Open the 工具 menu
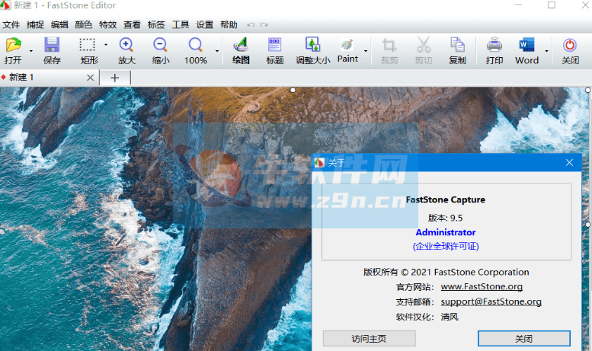 (x=181, y=25)
